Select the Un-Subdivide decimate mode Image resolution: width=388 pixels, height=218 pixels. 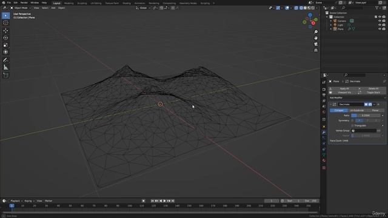coord(357,110)
